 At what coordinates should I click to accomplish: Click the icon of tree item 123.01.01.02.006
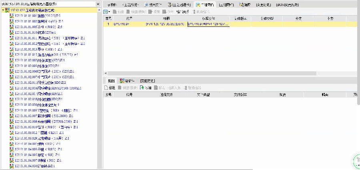pos(12,71)
